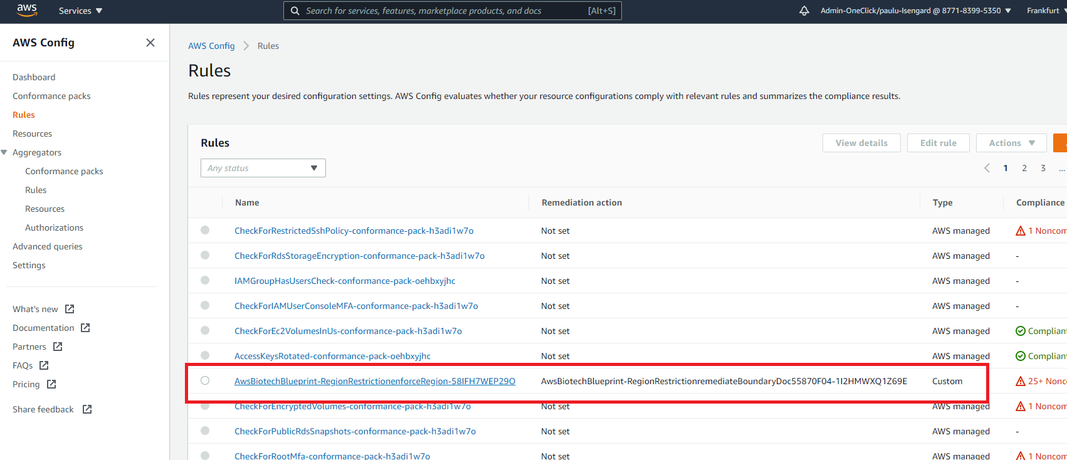Open Settings in sidebar
The height and width of the screenshot is (460, 1067).
(29, 265)
